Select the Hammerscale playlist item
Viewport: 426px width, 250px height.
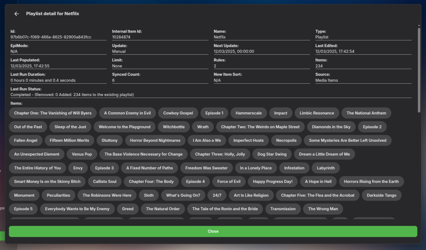[x=248, y=113]
